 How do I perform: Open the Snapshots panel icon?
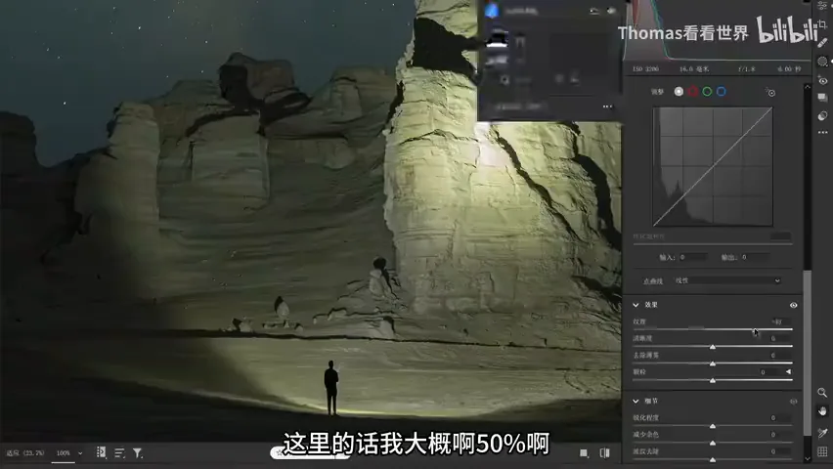coord(823,98)
